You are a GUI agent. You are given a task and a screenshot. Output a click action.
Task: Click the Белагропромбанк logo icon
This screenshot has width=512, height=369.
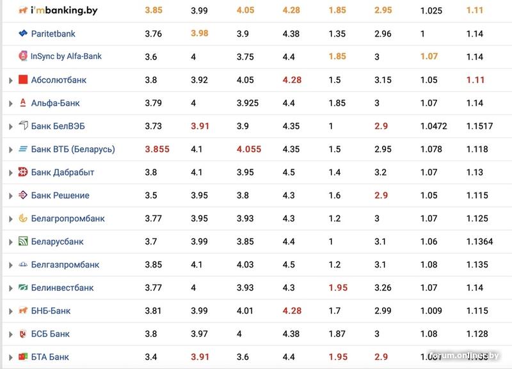click(23, 219)
